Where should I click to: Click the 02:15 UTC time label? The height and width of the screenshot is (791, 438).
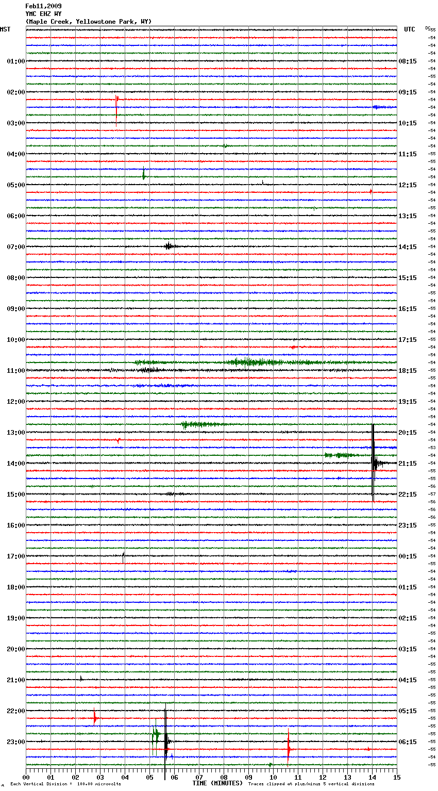408,618
